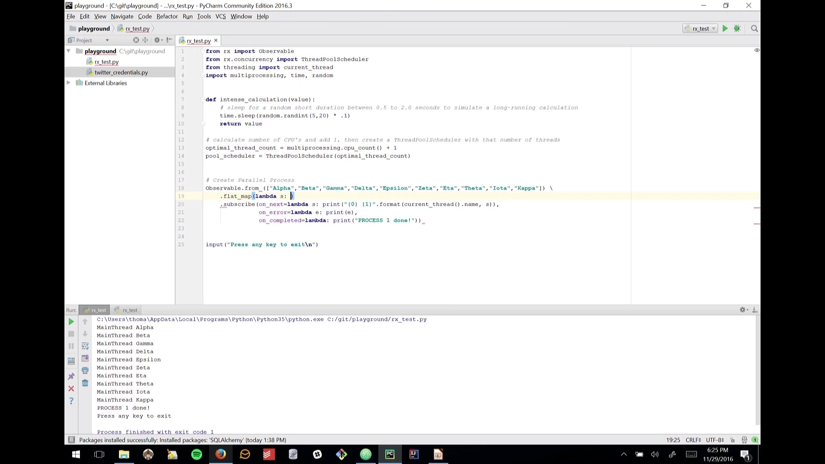The height and width of the screenshot is (464, 825).
Task: Open Run panel help question mark
Action: tap(71, 401)
